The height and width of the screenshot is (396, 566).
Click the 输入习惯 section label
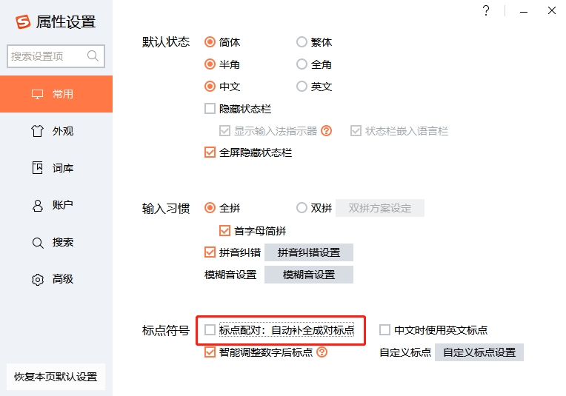pos(166,209)
